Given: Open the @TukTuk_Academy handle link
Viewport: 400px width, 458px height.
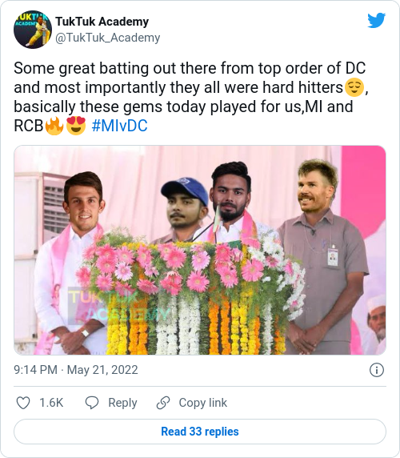Looking at the screenshot, I should (108, 38).
